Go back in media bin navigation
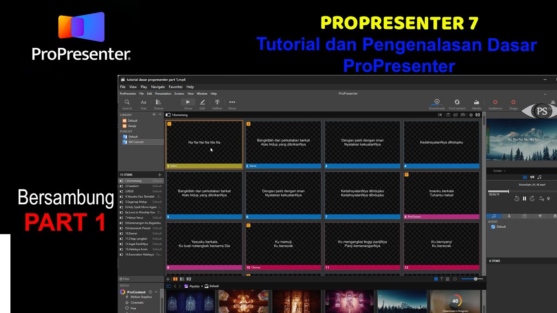 pos(175,286)
